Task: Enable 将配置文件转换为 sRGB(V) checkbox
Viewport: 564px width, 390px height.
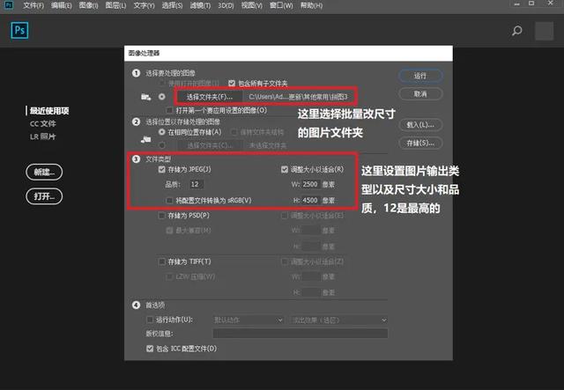Action: (169, 200)
